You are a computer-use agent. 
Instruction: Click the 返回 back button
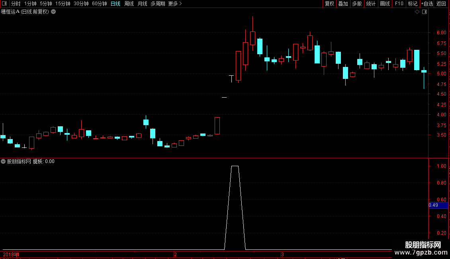[441, 4]
